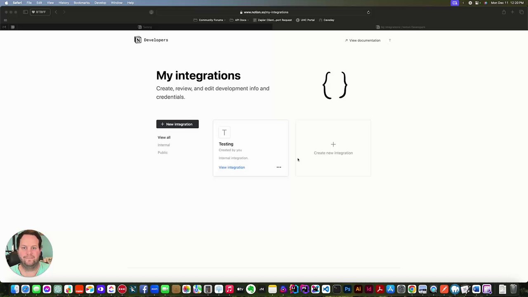528x297 pixels.
Task: Open the File menu
Action: pyautogui.click(x=29, y=3)
